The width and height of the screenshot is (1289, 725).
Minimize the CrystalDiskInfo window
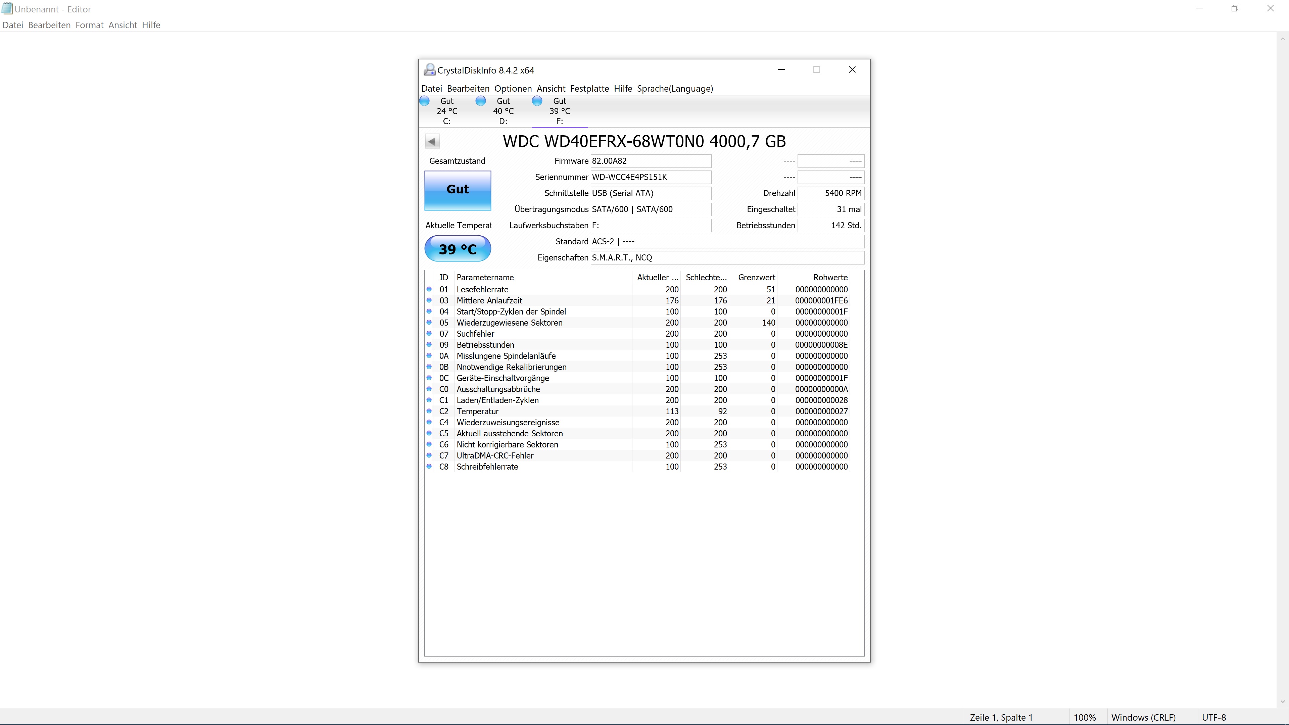[781, 69]
